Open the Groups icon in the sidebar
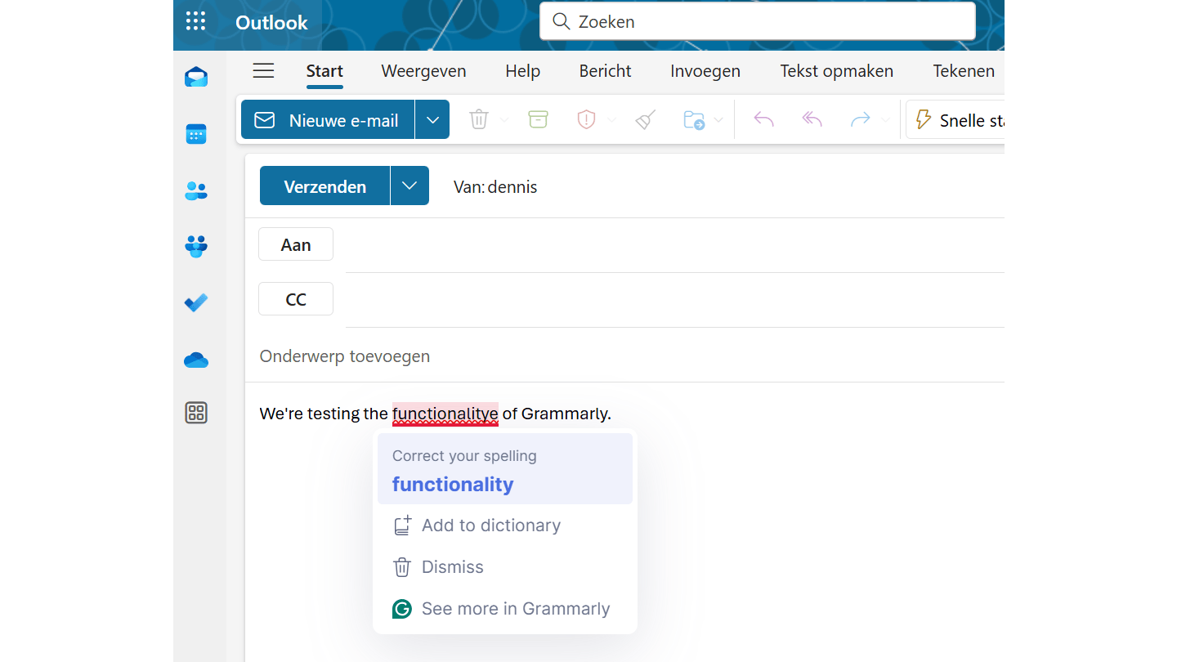Viewport: 1177px width, 662px height. click(x=196, y=246)
